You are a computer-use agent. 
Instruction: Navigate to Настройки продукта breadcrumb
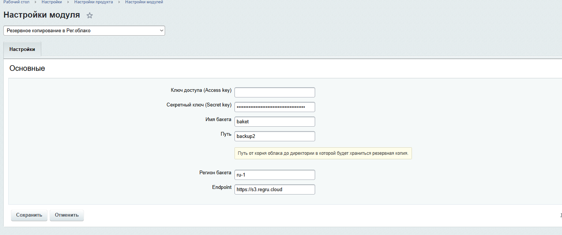coord(93,2)
